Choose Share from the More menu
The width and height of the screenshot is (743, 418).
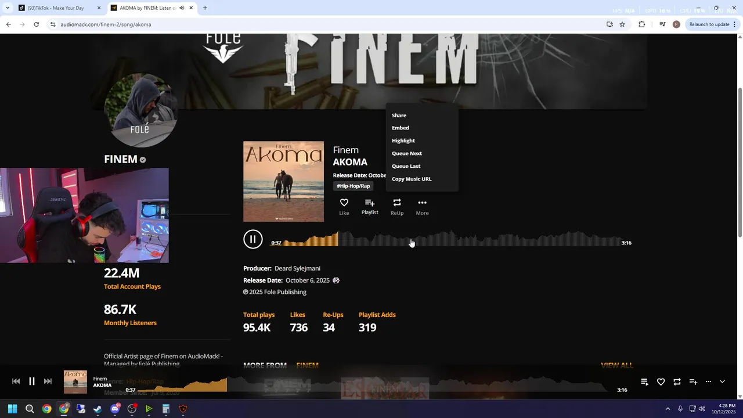click(x=399, y=116)
